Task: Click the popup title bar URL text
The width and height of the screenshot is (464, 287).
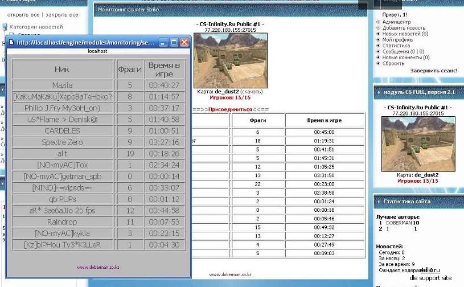Action: click(x=86, y=43)
